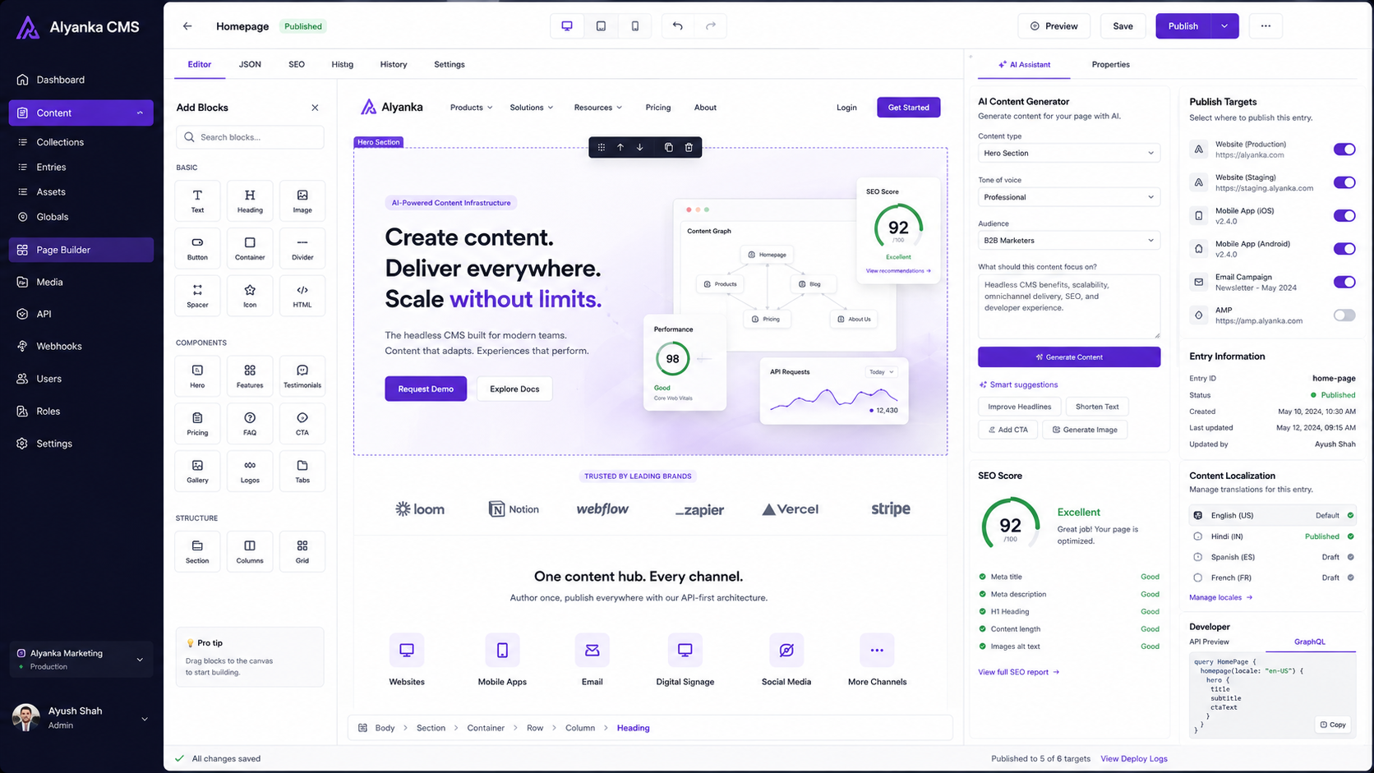Collapse the Content sidebar menu
Viewport: 1374px width, 773px height.
click(140, 113)
